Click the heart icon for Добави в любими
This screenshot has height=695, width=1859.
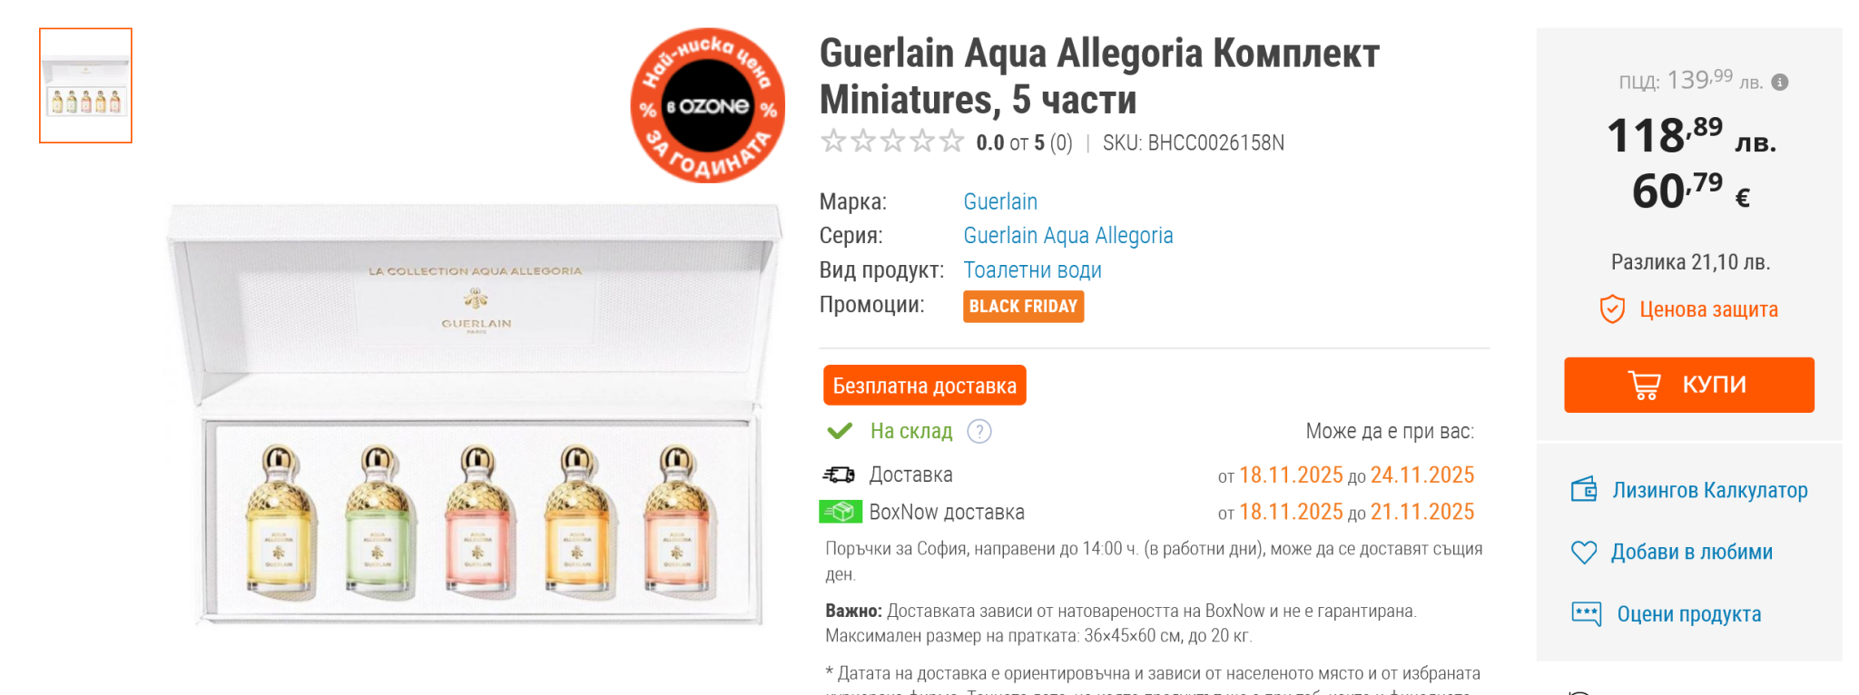coord(1583,552)
